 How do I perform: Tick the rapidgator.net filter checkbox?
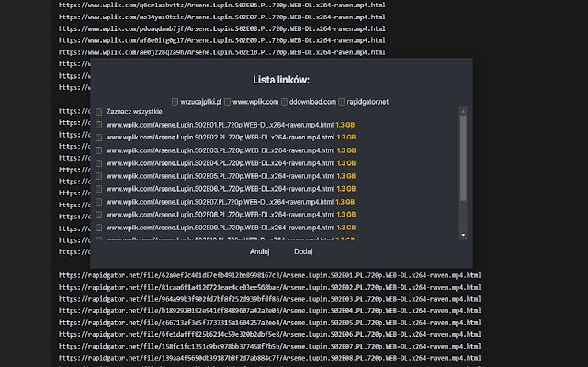341,102
